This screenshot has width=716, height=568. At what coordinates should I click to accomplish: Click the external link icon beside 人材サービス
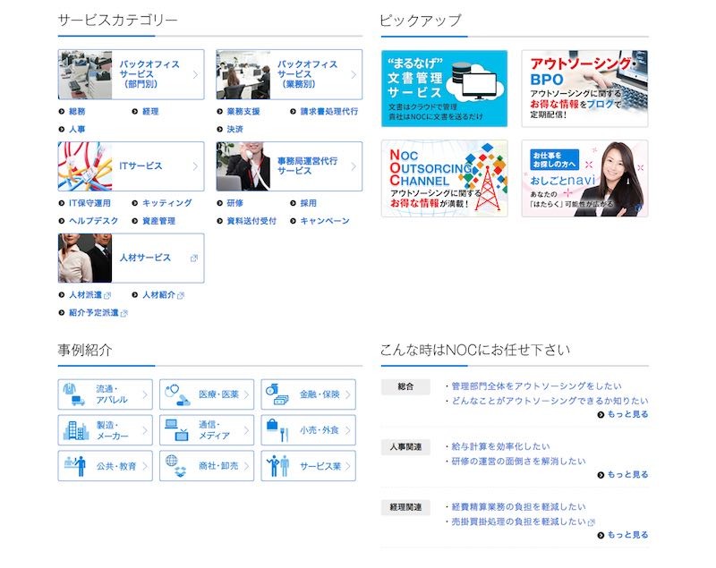tap(194, 258)
